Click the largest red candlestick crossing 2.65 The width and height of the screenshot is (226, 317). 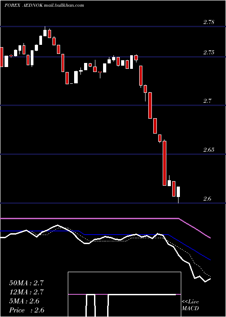(x=165, y=163)
